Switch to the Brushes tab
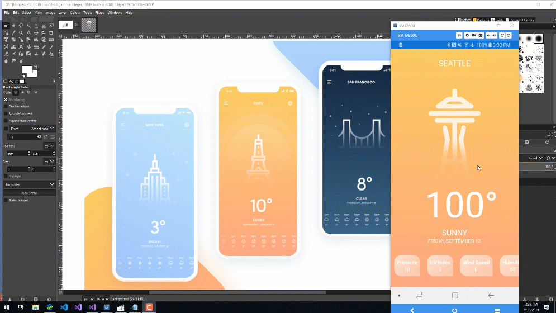Screen dimensions: 556x313 click(x=463, y=20)
